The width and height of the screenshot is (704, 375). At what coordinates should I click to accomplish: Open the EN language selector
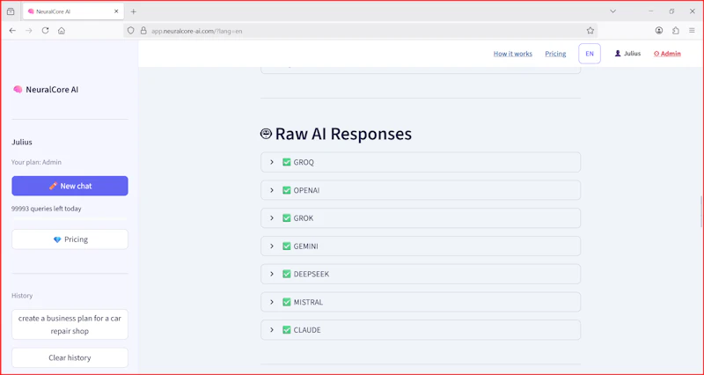click(x=590, y=54)
